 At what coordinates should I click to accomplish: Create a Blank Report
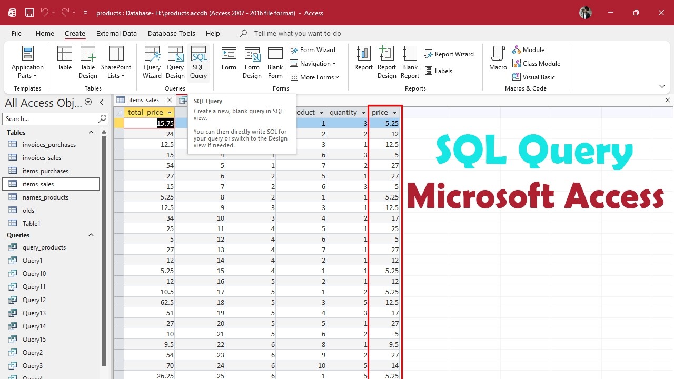(410, 63)
